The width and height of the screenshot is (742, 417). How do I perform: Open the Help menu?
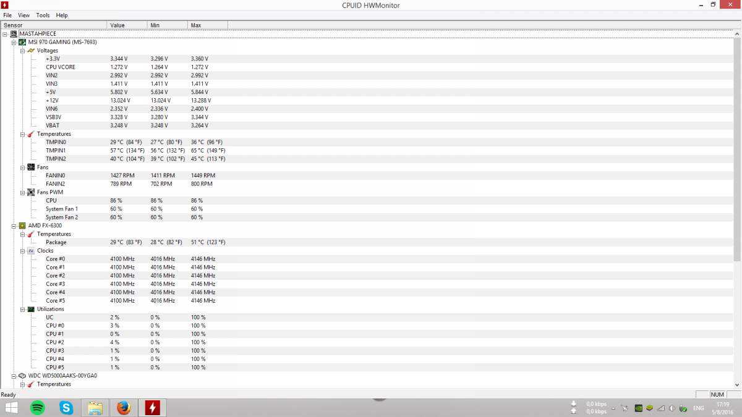click(62, 15)
